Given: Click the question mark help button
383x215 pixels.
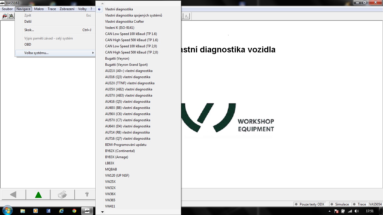Looking at the screenshot, I should coord(87,195).
